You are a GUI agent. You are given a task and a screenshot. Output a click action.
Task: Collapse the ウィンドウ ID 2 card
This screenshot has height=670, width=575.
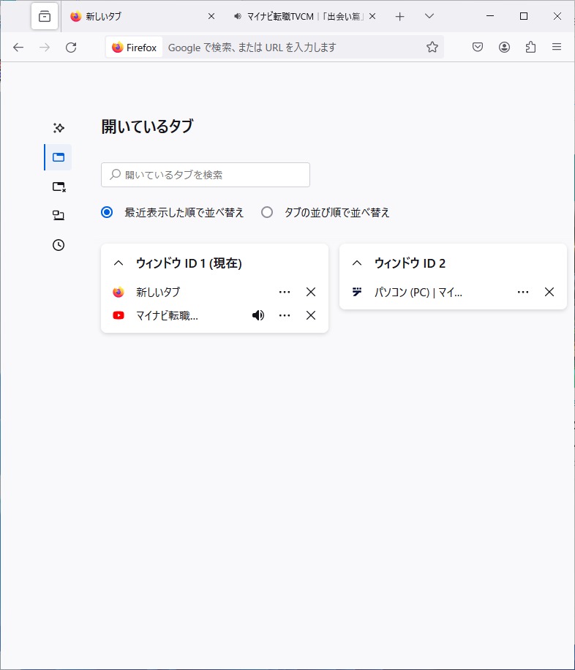click(x=357, y=263)
